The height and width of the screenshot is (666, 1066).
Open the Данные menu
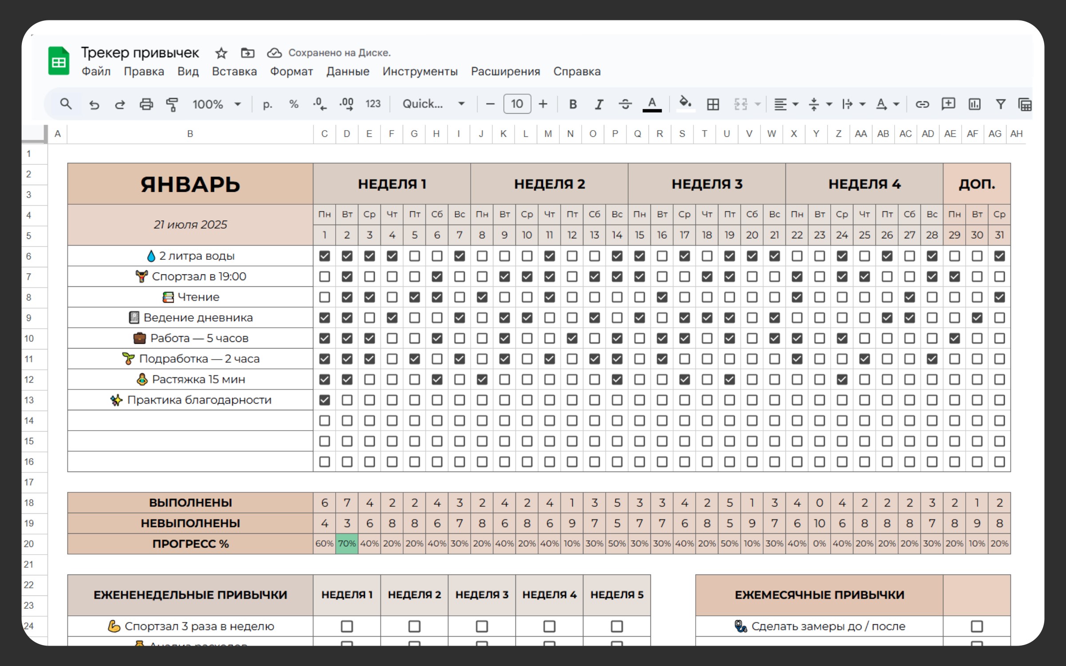[348, 71]
